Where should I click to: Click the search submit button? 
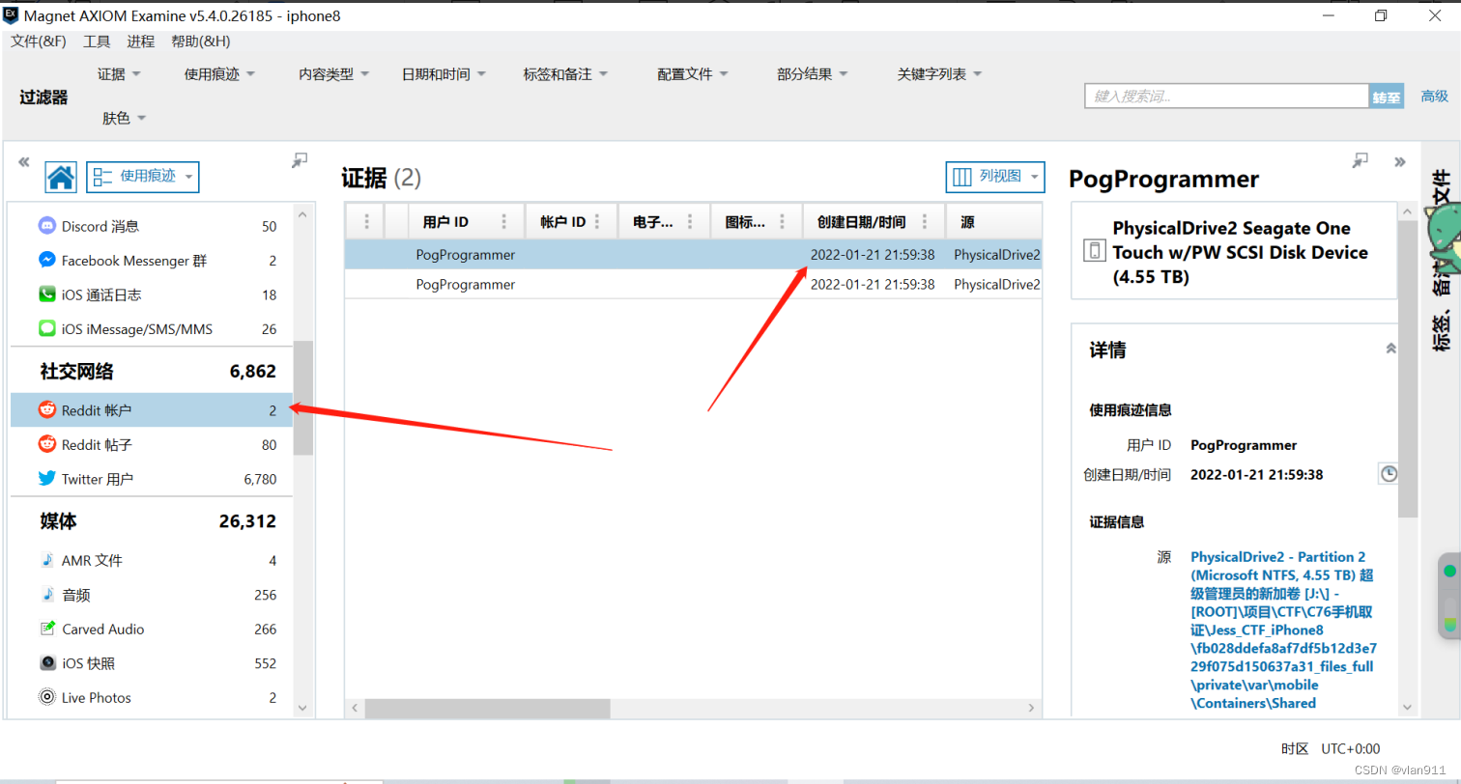[x=1387, y=97]
